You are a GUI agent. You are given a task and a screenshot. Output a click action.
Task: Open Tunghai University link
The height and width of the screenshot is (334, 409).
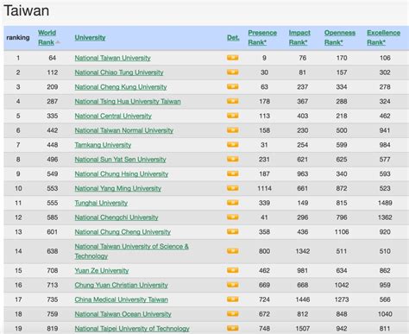point(101,203)
